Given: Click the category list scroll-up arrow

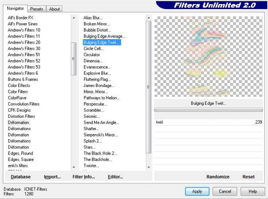Looking at the screenshot, I should pos(74,18).
